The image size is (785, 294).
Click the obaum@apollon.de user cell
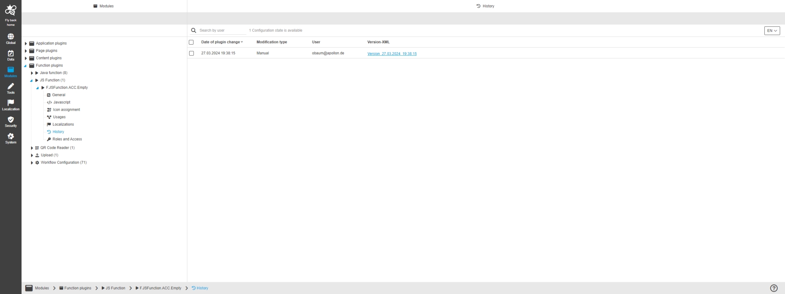tap(328, 53)
